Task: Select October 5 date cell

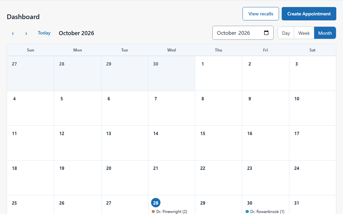Action: click(x=78, y=108)
